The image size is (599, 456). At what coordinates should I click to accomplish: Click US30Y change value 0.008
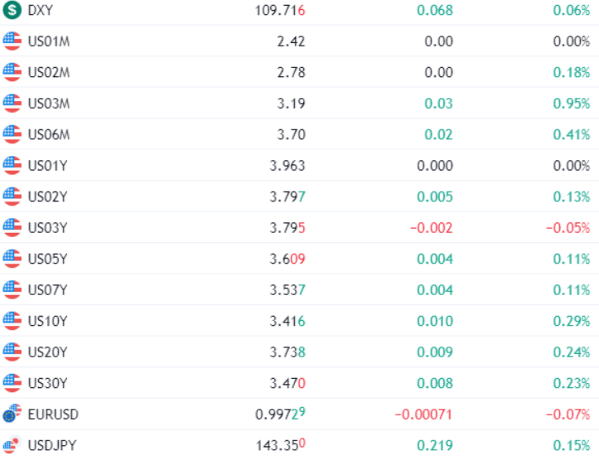click(435, 383)
